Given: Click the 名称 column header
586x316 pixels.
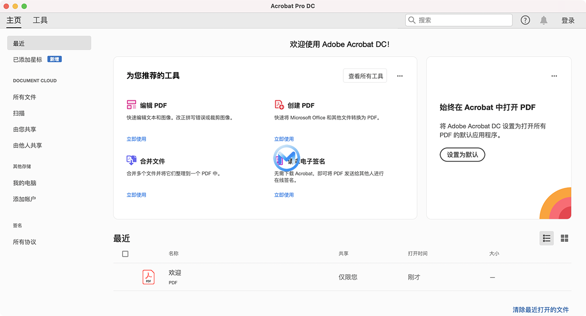Looking at the screenshot, I should pyautogui.click(x=173, y=254).
